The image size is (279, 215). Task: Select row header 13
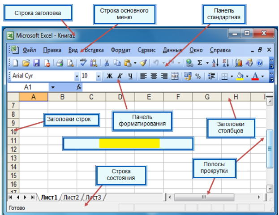tap(13, 158)
